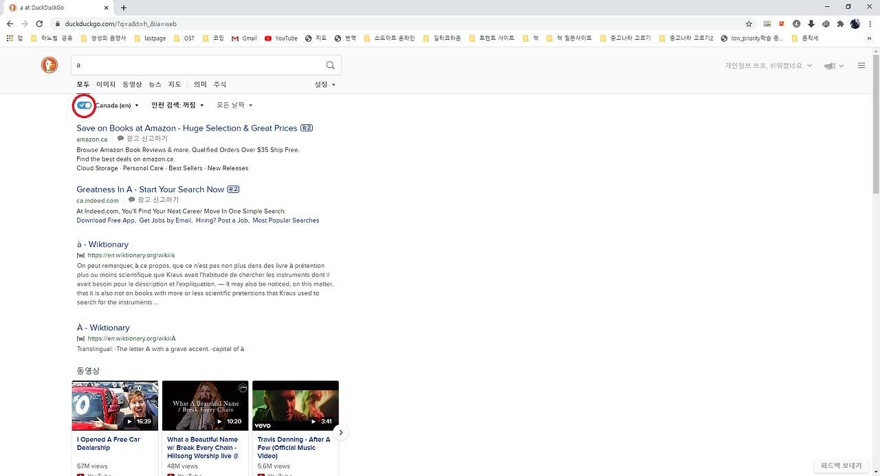Report the ca.indeed.com ad via 광고 신고하기
880x476 pixels.
click(153, 200)
